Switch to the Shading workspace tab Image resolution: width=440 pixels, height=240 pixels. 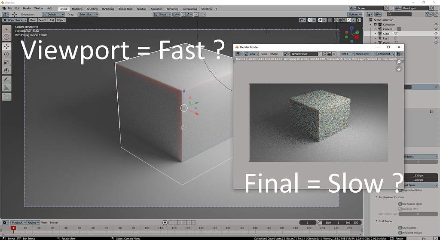(x=141, y=9)
